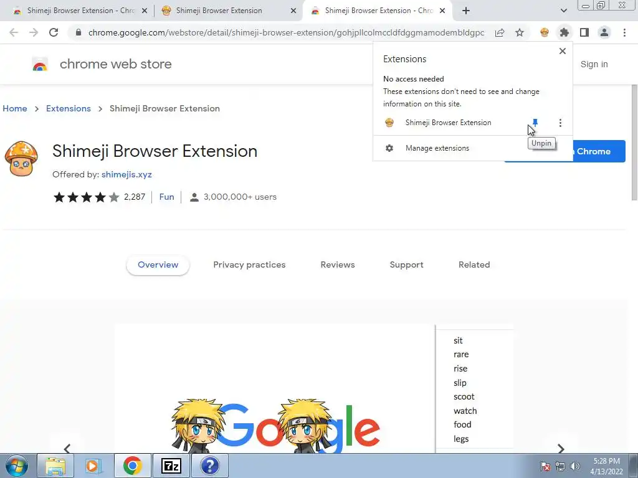Click the Shimeji mushroom extension logo
This screenshot has width=638, height=478.
tap(21, 159)
